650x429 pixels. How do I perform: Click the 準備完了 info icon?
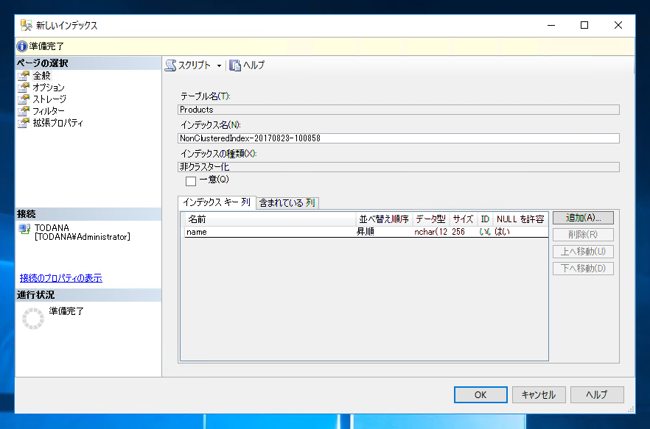(22, 46)
